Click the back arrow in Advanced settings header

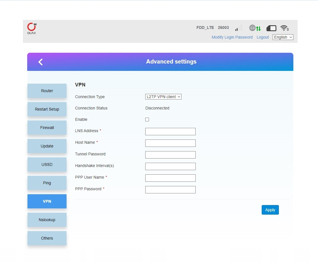[40, 62]
